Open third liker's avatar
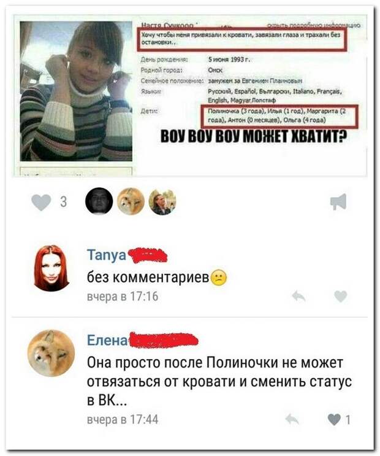 (162, 201)
